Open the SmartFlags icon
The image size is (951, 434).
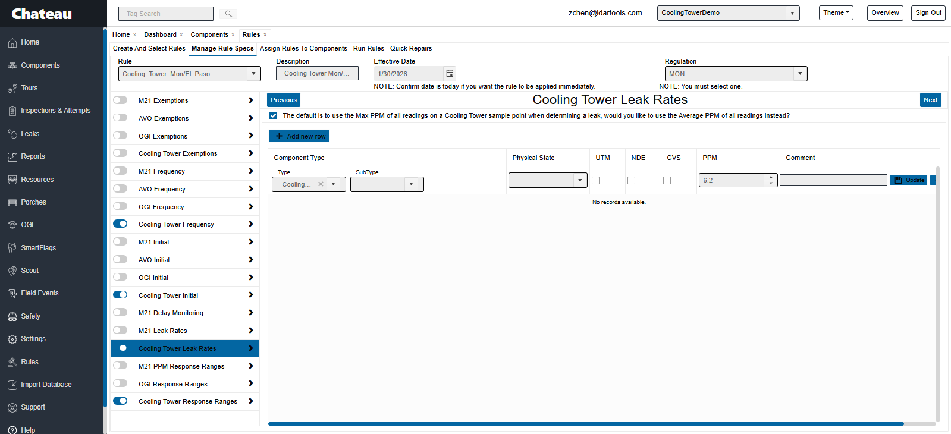(x=12, y=248)
